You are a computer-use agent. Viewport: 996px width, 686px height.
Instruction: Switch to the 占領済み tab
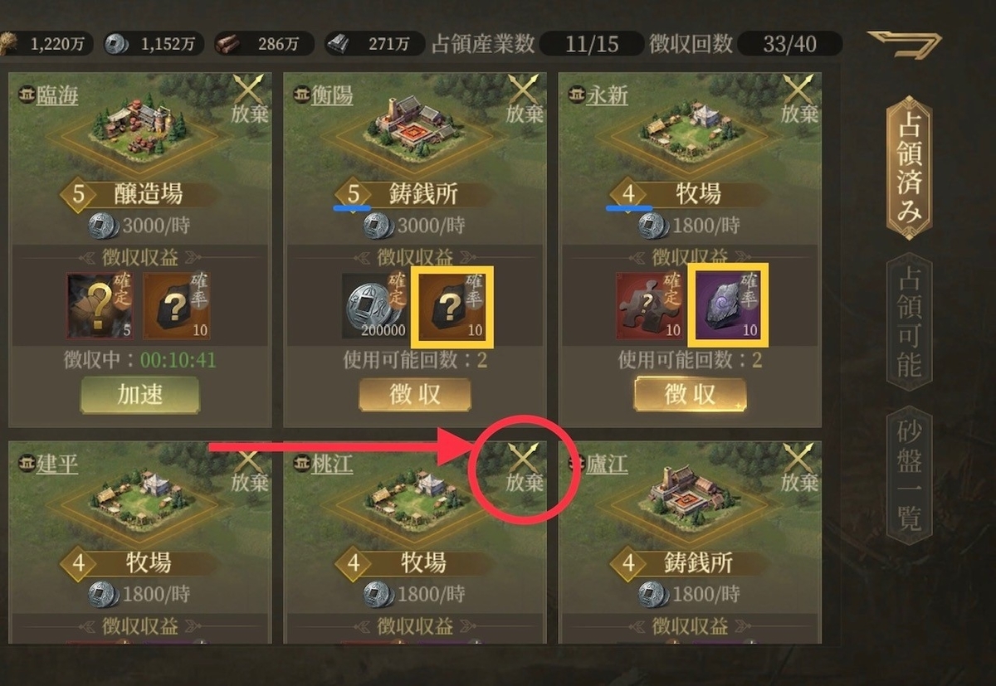click(x=910, y=166)
